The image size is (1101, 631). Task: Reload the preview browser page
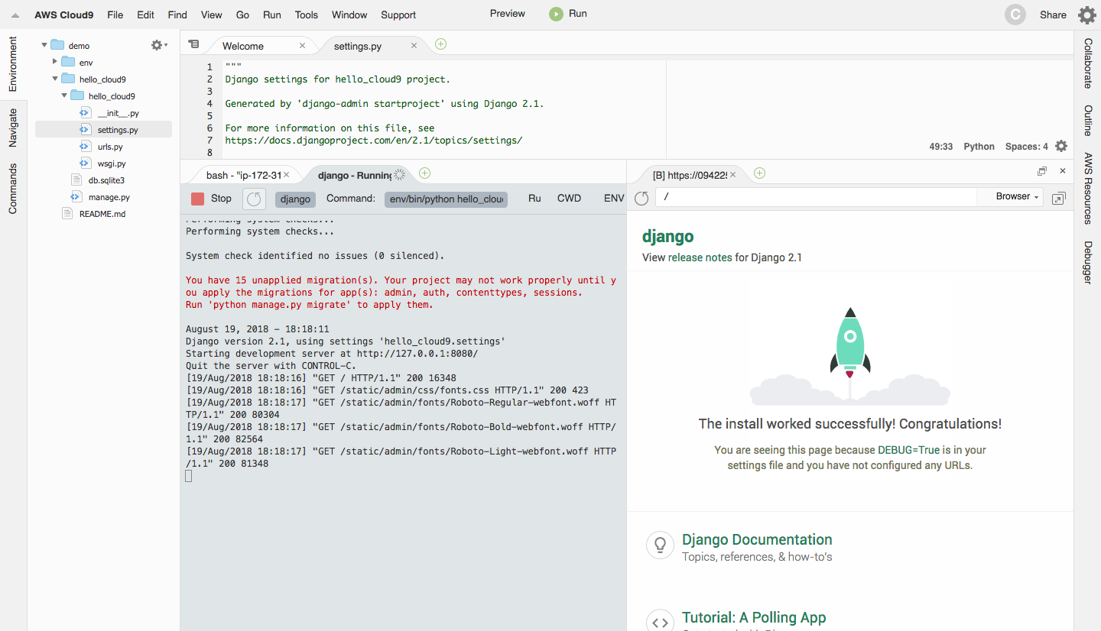tap(641, 198)
